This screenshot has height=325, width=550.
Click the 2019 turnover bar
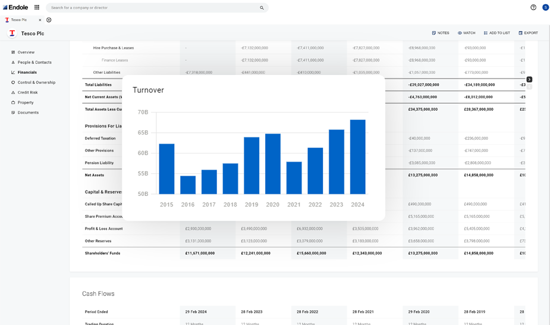point(252,165)
